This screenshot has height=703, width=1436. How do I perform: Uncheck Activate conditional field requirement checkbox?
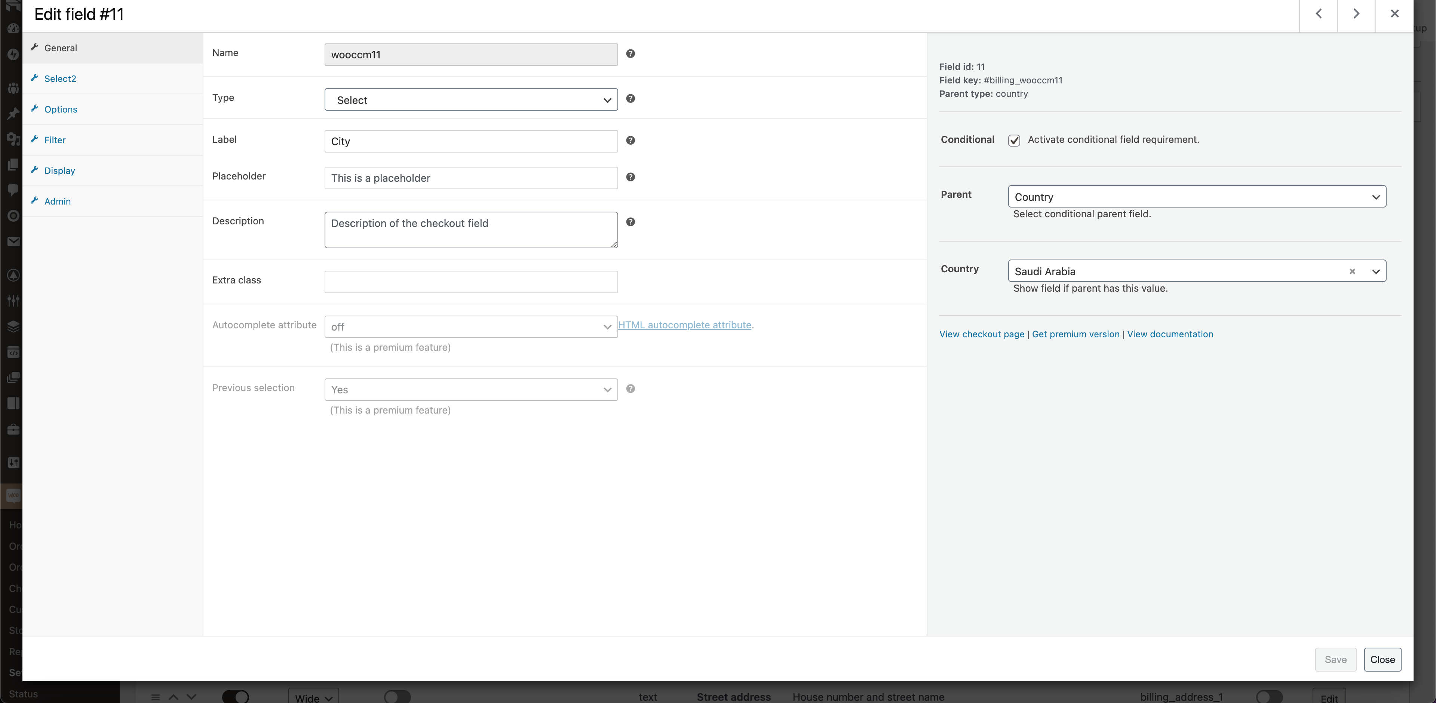[x=1014, y=141]
